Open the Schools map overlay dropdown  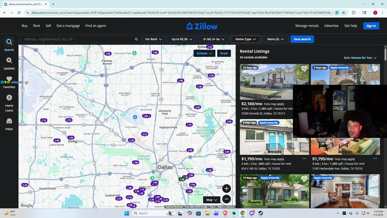click(204, 53)
